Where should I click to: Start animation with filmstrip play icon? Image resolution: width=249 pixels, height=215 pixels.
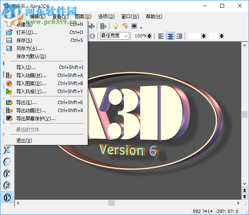(103, 26)
